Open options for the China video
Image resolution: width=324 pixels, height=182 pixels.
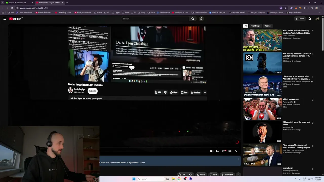pos(313,123)
